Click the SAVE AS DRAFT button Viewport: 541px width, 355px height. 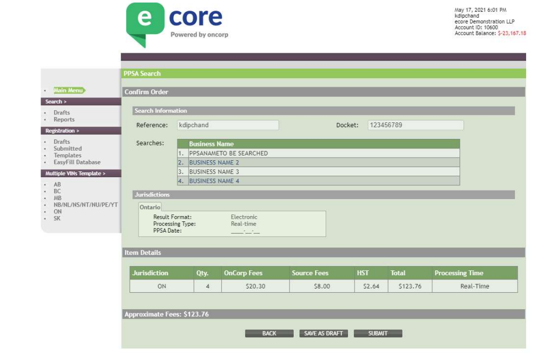point(324,334)
